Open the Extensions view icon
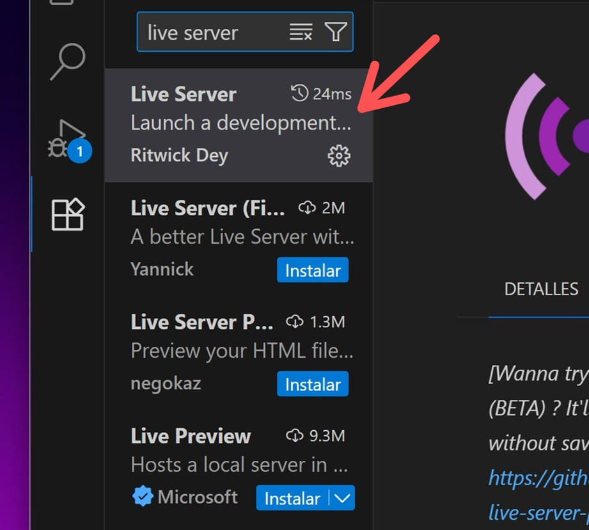 tap(68, 214)
